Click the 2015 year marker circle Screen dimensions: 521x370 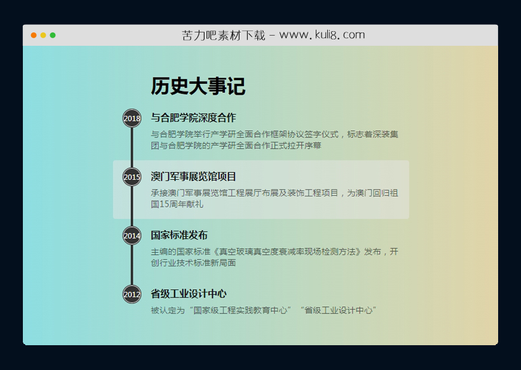tap(132, 177)
